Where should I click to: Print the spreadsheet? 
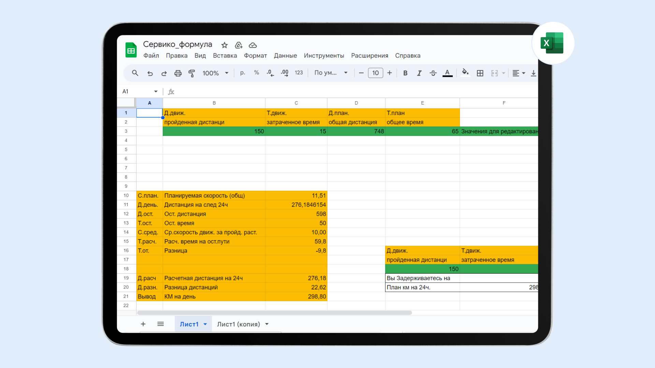[x=178, y=73]
